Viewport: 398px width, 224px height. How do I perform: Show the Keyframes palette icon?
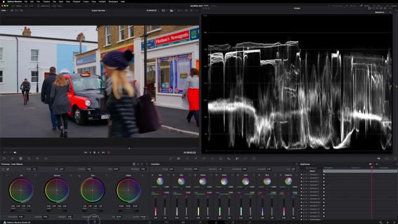[379, 159]
